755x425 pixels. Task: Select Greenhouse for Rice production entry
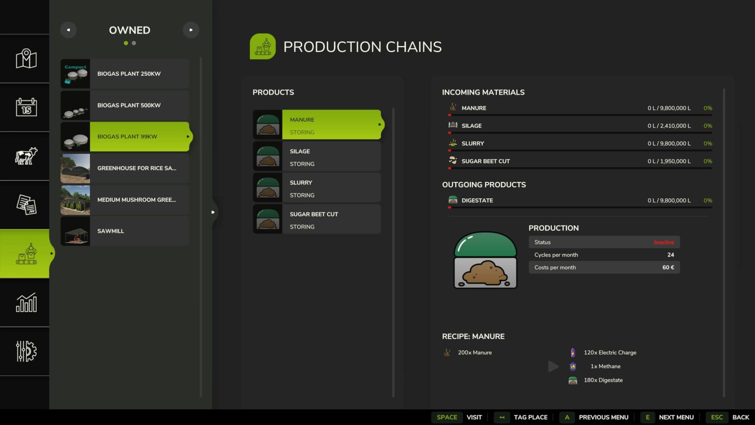pos(125,168)
